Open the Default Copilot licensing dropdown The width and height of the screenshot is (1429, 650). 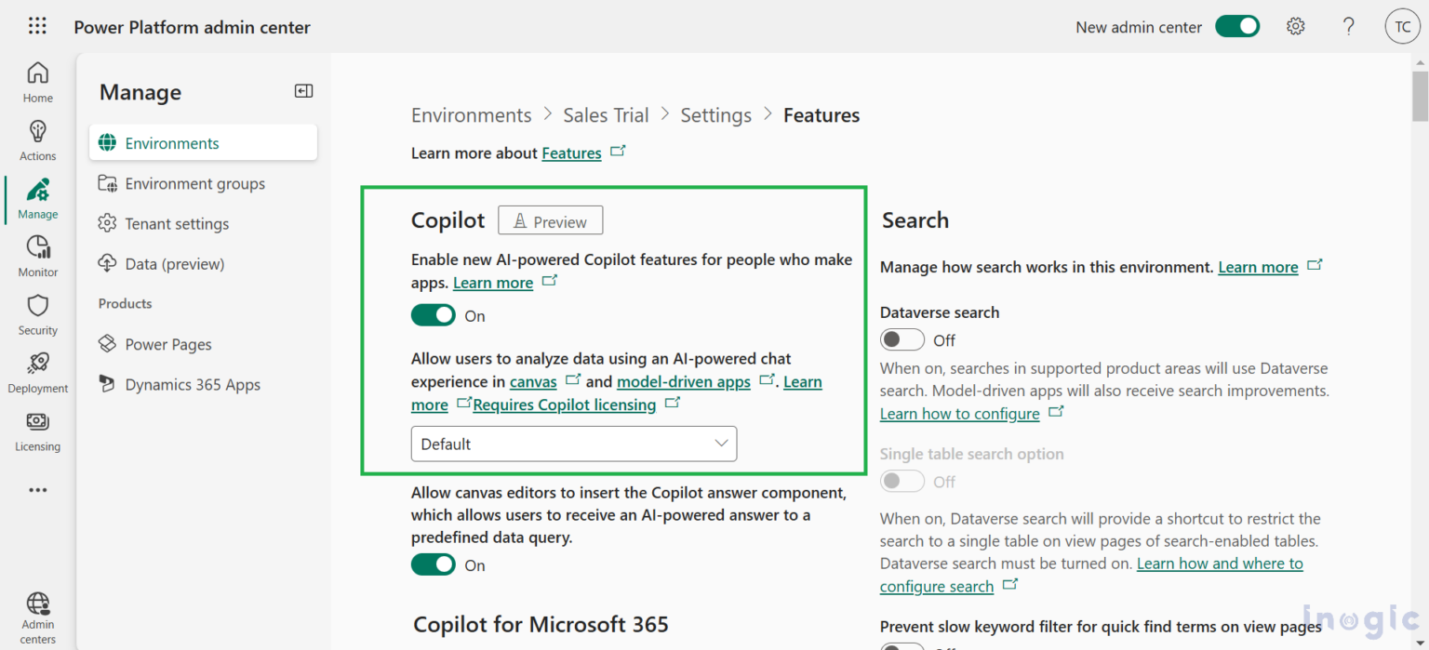[x=573, y=444]
